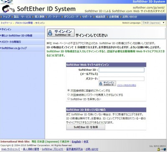Click パスワードの再発行 sidebar link
Screen dimensions: 167x152
click(x=11, y=42)
